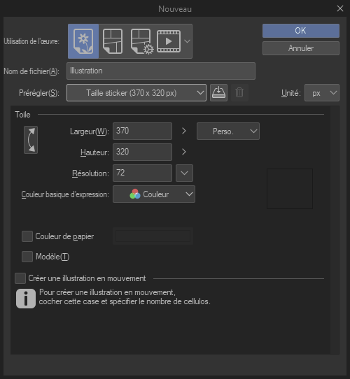This screenshot has height=379, width=350.
Task: Pick the Animation film work type icon
Action: pyautogui.click(x=169, y=41)
